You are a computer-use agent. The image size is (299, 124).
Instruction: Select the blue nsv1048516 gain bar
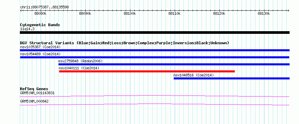click(x=232, y=78)
